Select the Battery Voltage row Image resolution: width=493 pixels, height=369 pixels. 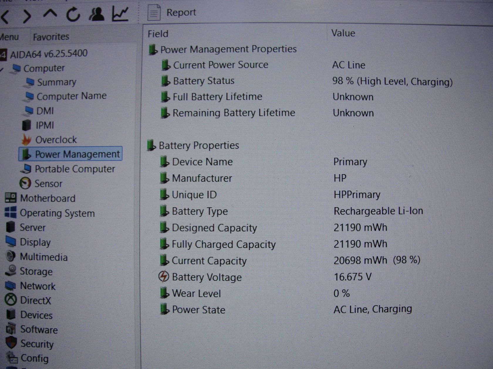click(265, 277)
